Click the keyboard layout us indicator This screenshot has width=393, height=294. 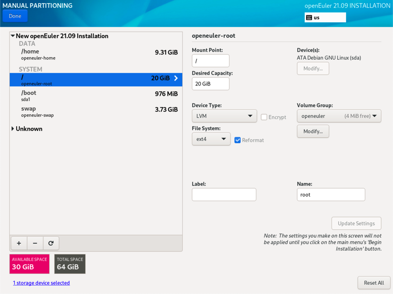coord(325,18)
